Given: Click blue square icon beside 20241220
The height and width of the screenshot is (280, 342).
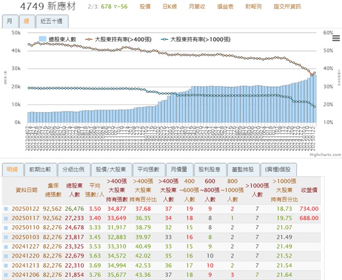Looking at the screenshot, I should click(x=6, y=256).
